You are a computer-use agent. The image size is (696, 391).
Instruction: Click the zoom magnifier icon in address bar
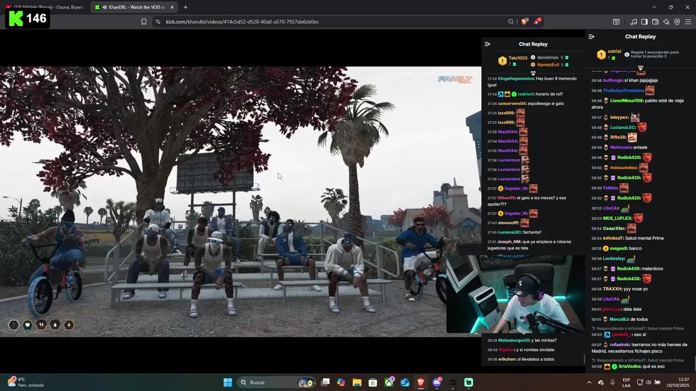[511, 22]
